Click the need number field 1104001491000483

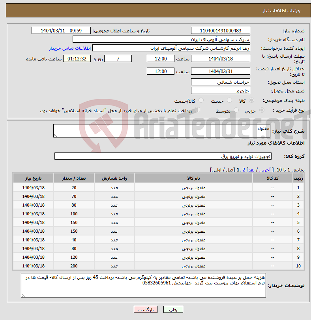(x=221, y=30)
